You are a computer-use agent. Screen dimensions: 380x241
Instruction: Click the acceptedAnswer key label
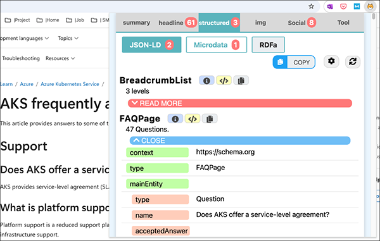161,231
